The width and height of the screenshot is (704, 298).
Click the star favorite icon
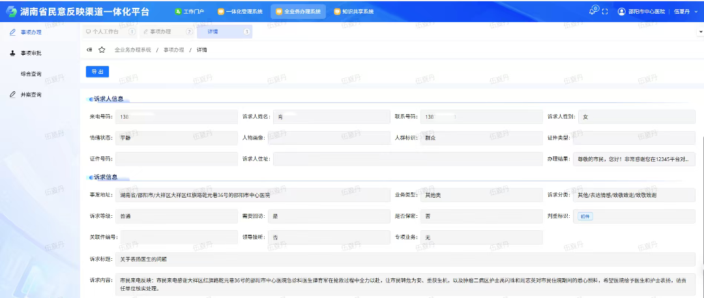coord(102,50)
